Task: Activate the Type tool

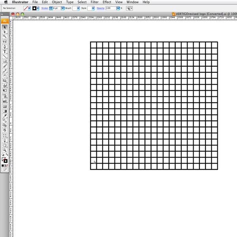Action: pyautogui.click(x=5, y=51)
